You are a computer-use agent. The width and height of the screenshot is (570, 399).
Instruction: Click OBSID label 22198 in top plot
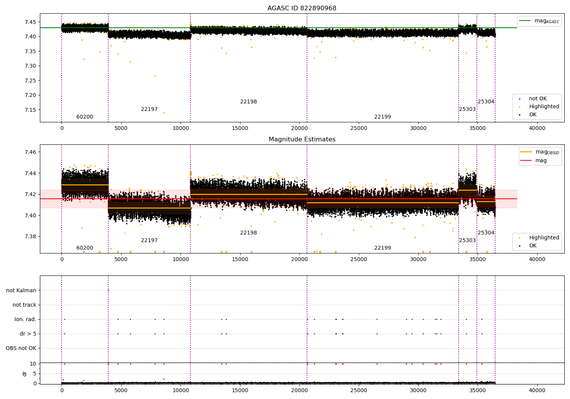click(x=249, y=102)
